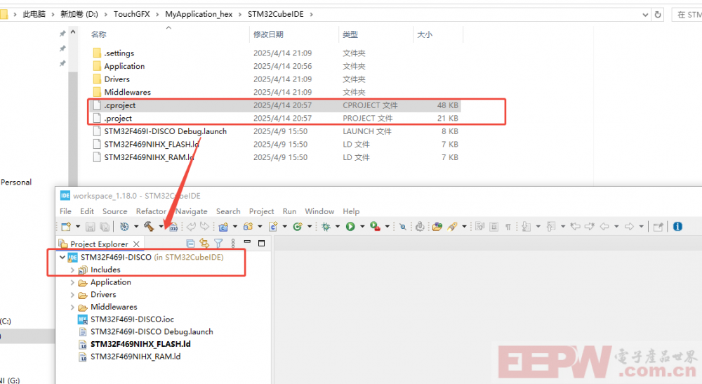Image resolution: width=702 pixels, height=384 pixels.
Task: Select the .cproject file in File Explorer
Action: 275,105
